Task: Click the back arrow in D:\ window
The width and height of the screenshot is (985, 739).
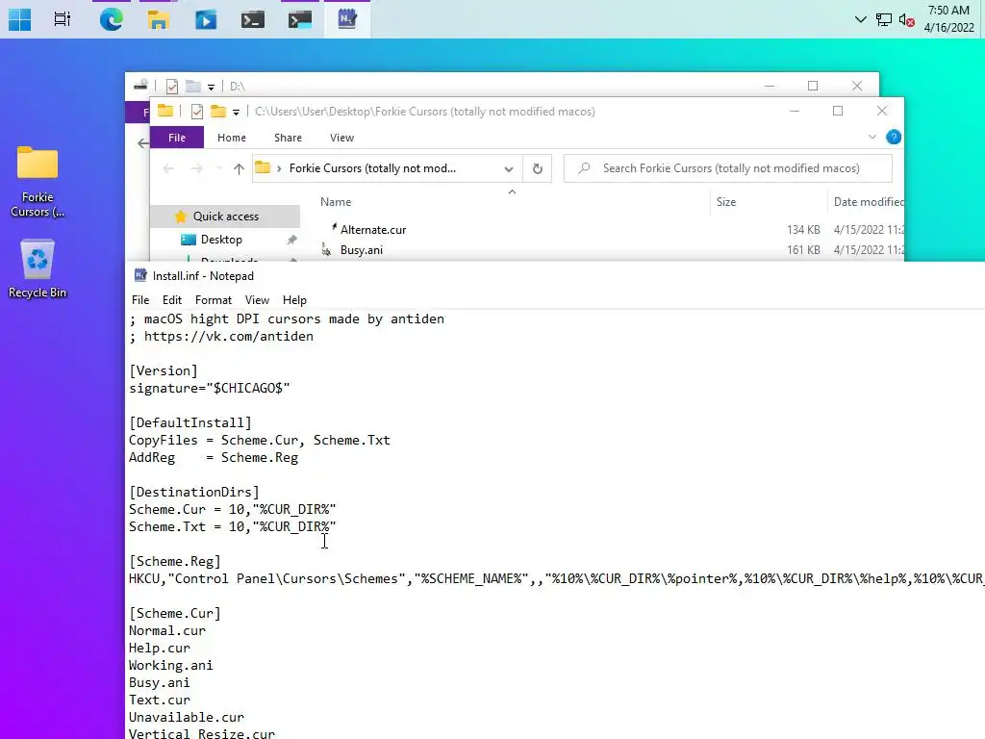Action: (x=143, y=143)
